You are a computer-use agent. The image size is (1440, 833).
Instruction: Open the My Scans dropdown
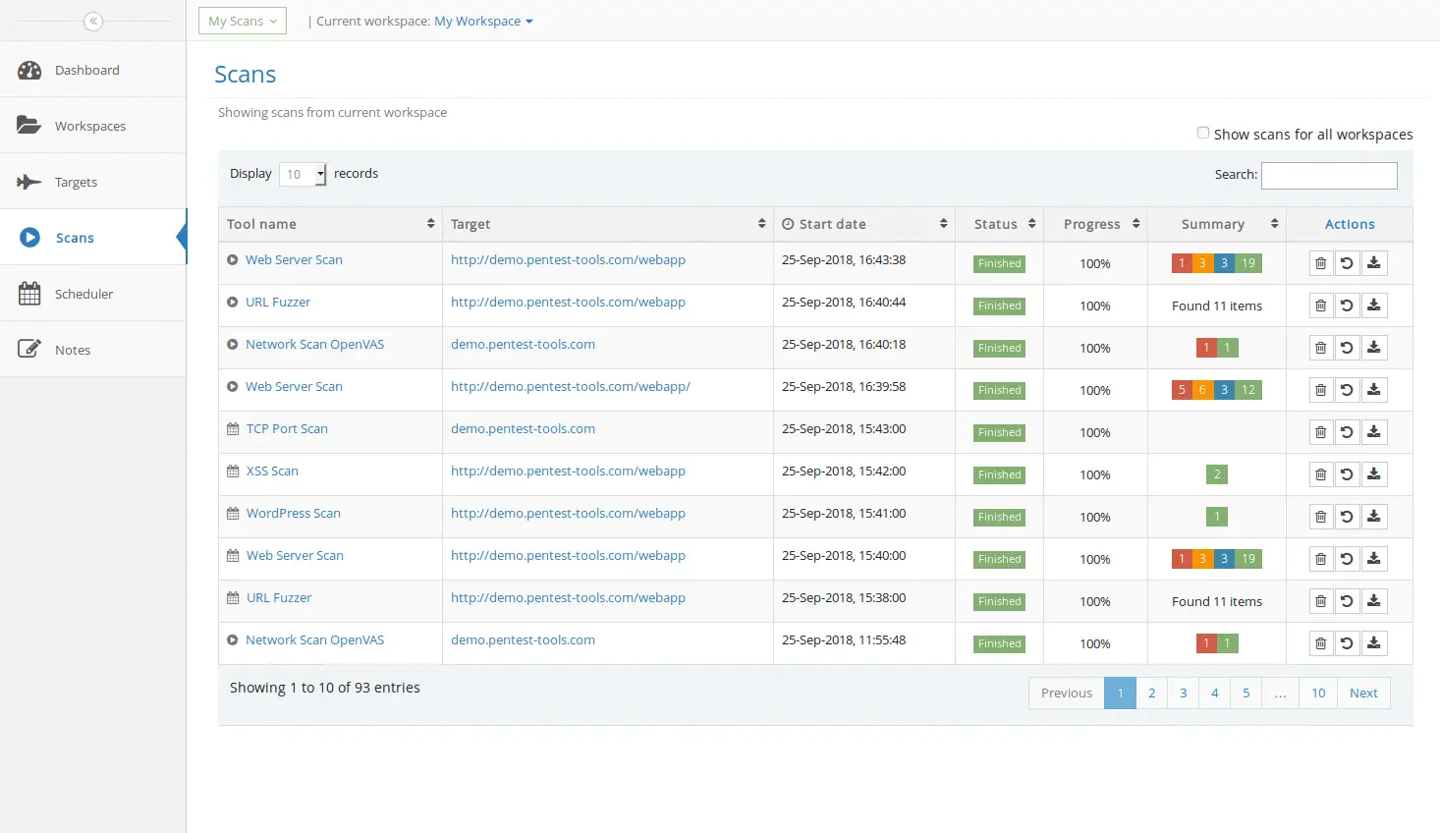242,20
